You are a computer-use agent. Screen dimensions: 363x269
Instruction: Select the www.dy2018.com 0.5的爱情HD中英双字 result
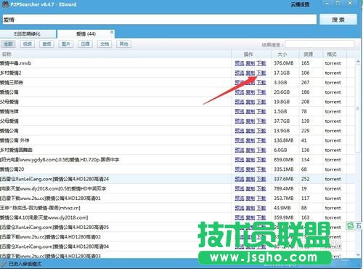tap(53, 188)
